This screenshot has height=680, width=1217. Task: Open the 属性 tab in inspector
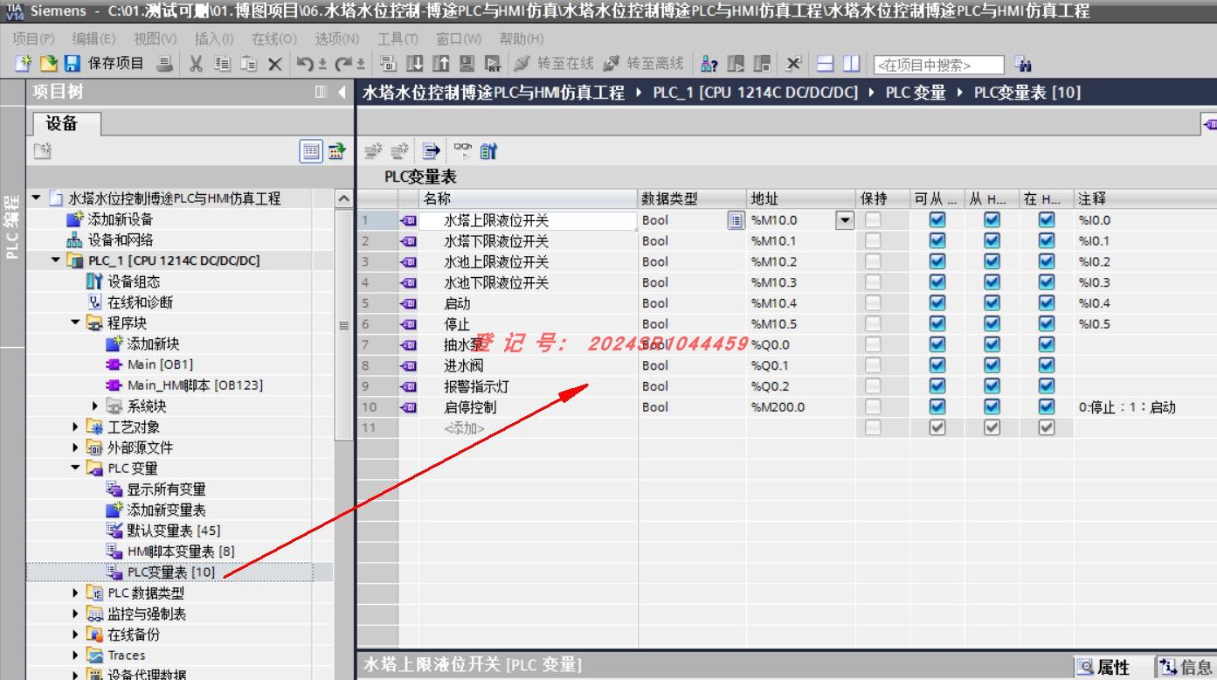point(1113,668)
